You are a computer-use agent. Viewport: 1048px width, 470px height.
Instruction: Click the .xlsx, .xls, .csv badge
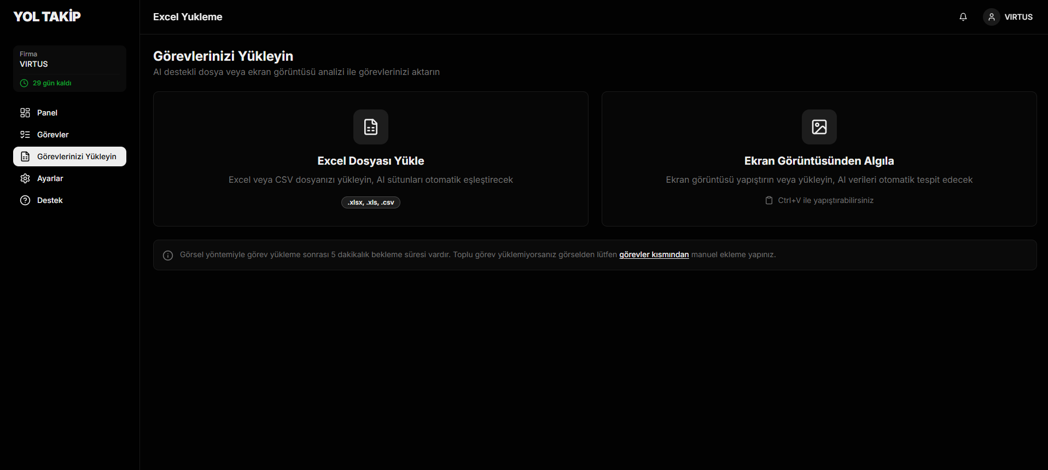point(371,202)
